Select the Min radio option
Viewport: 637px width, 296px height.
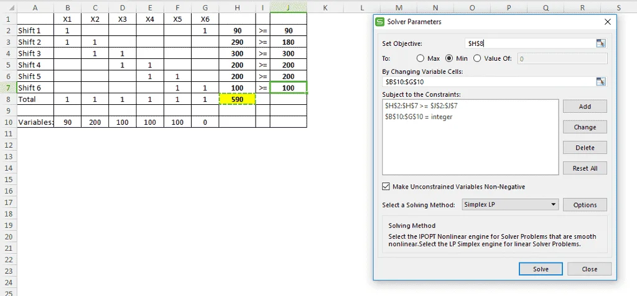(x=449, y=58)
